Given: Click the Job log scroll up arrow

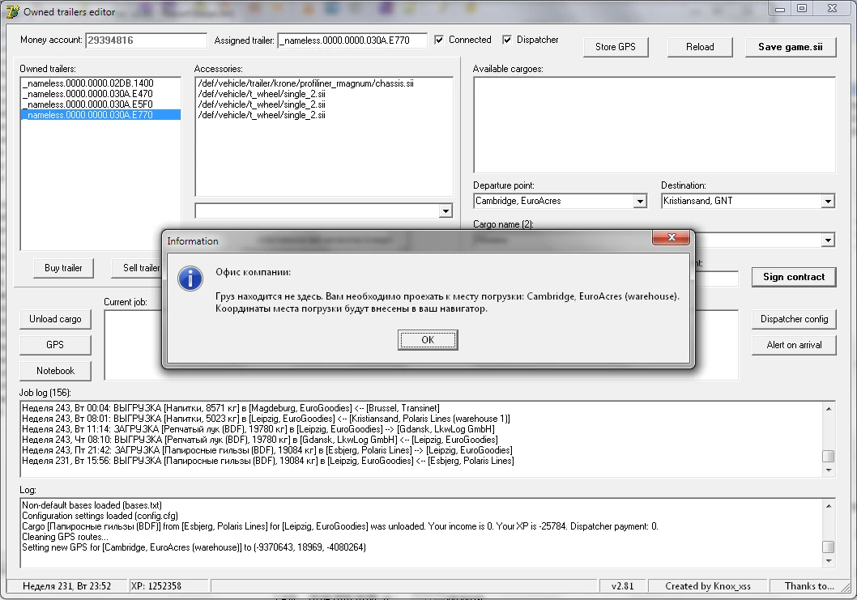Looking at the screenshot, I should [829, 409].
